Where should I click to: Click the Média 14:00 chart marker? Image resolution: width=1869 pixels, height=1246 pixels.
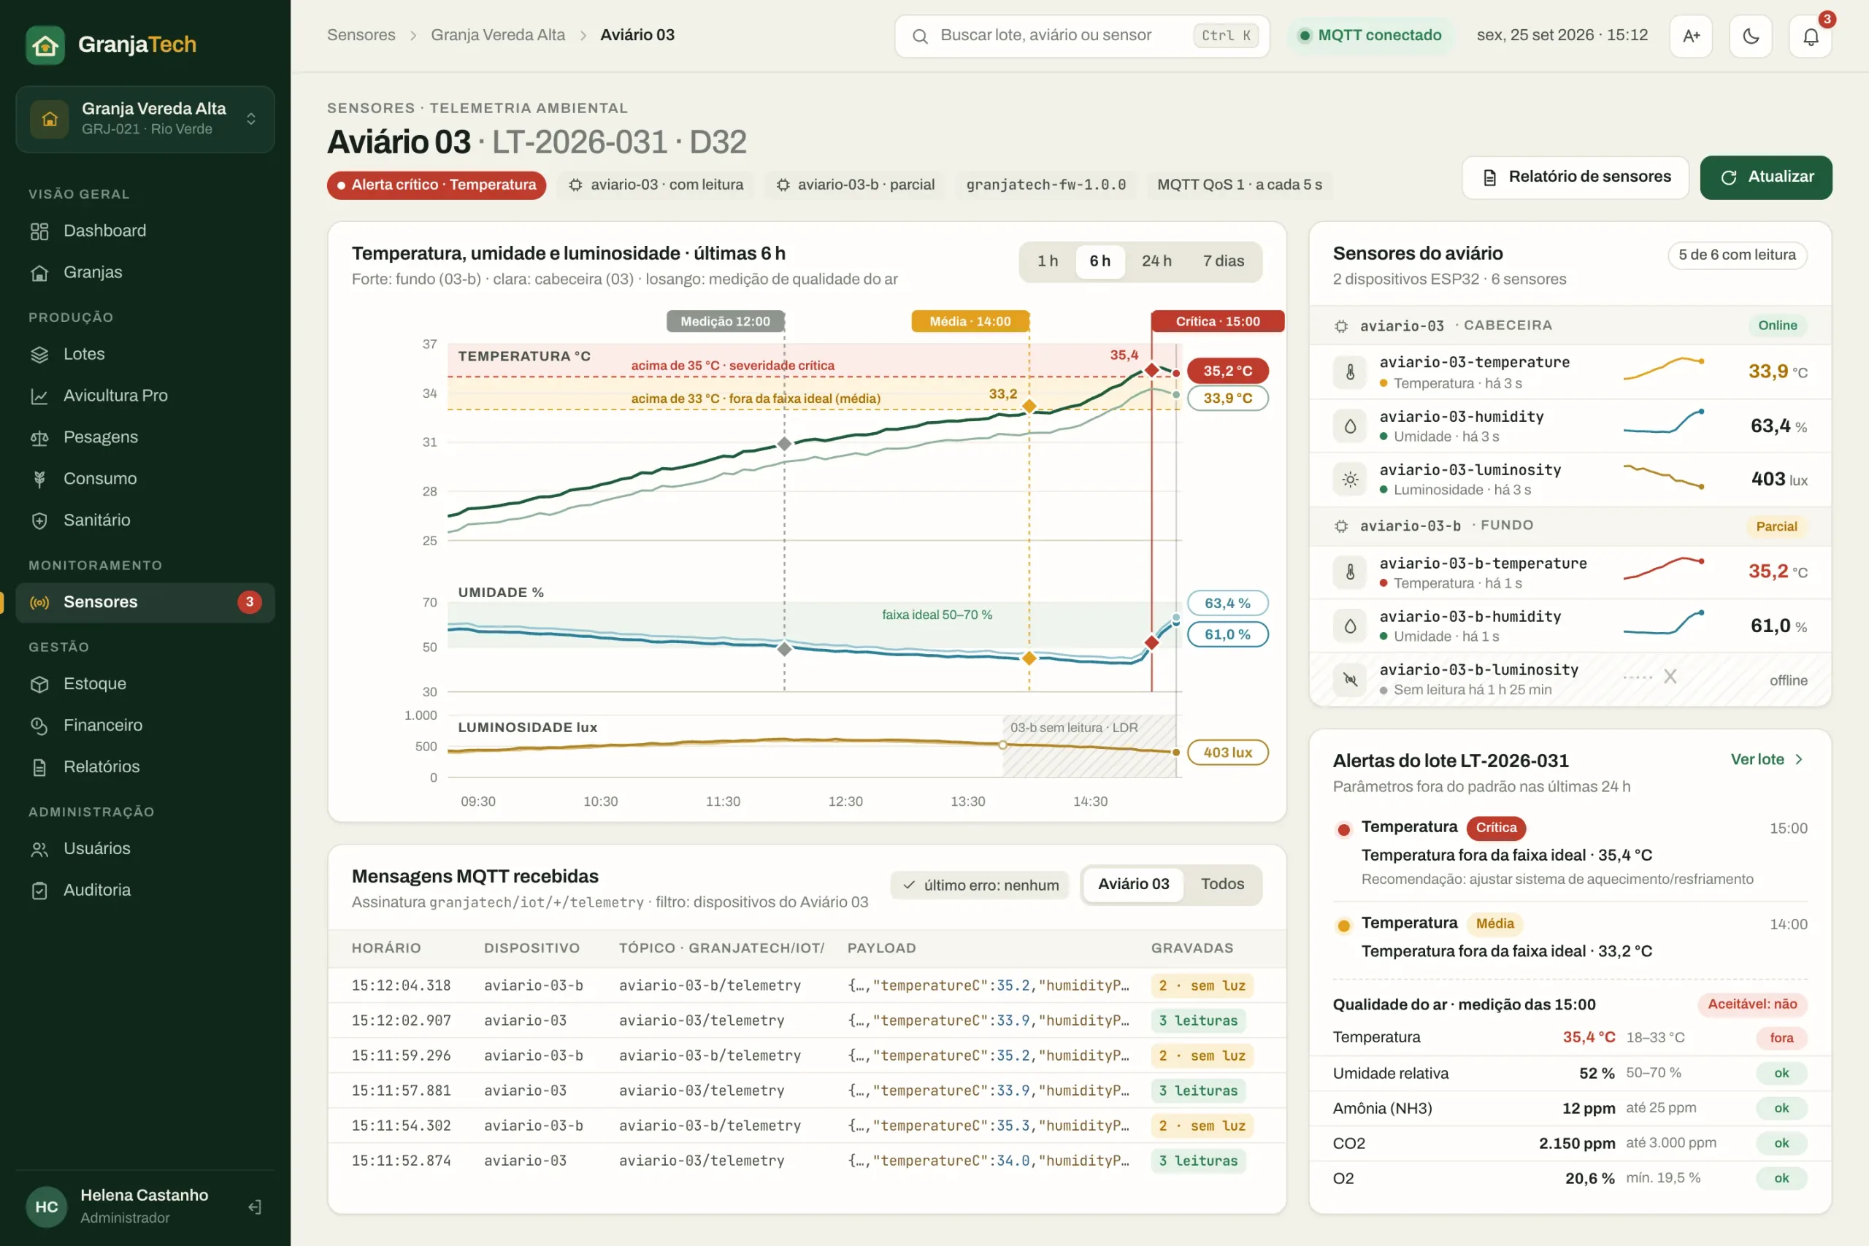[x=970, y=321]
